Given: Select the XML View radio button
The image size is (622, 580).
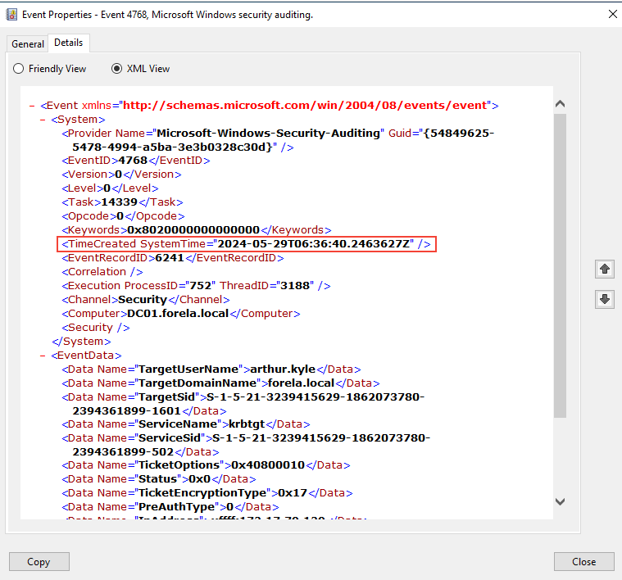Looking at the screenshot, I should coord(116,69).
